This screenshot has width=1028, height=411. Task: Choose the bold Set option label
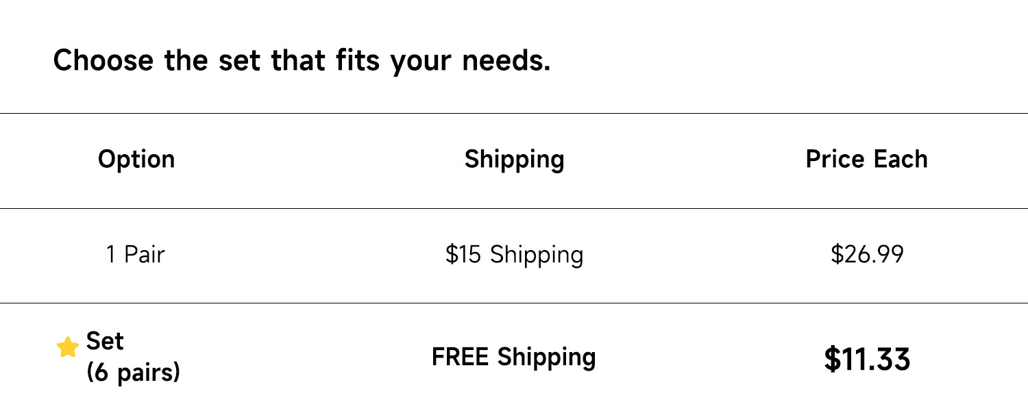coord(105,340)
